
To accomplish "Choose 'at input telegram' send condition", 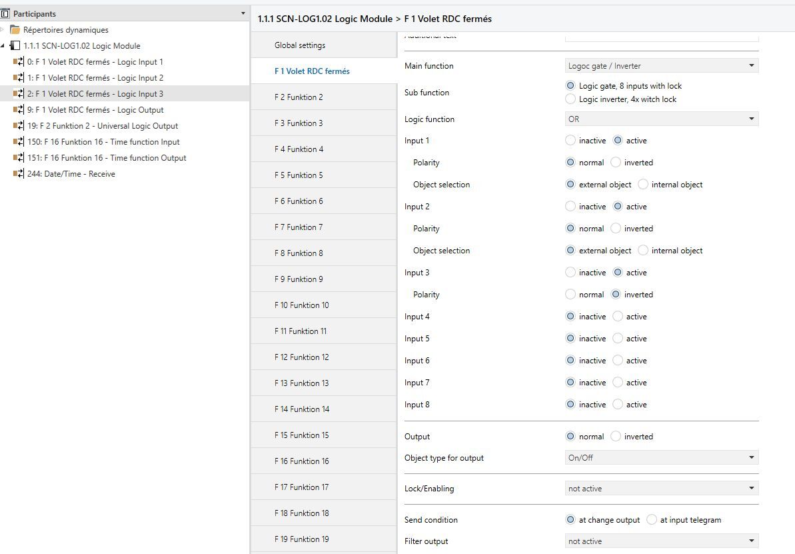I will pos(652,520).
